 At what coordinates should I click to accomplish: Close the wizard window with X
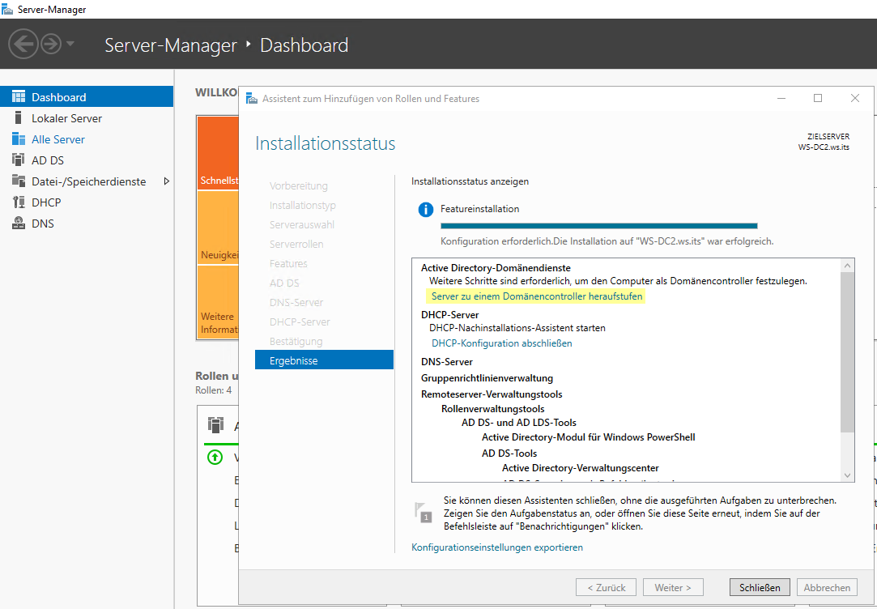tap(854, 99)
